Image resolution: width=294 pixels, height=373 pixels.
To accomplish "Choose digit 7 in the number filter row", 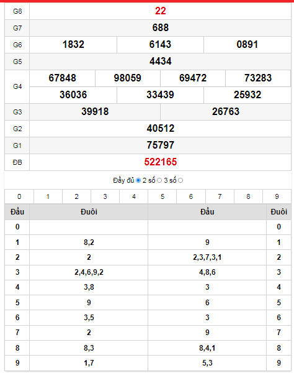I will click(x=220, y=196).
